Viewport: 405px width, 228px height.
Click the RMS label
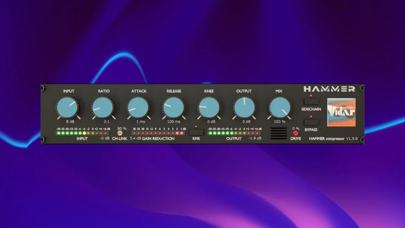[x=196, y=138]
